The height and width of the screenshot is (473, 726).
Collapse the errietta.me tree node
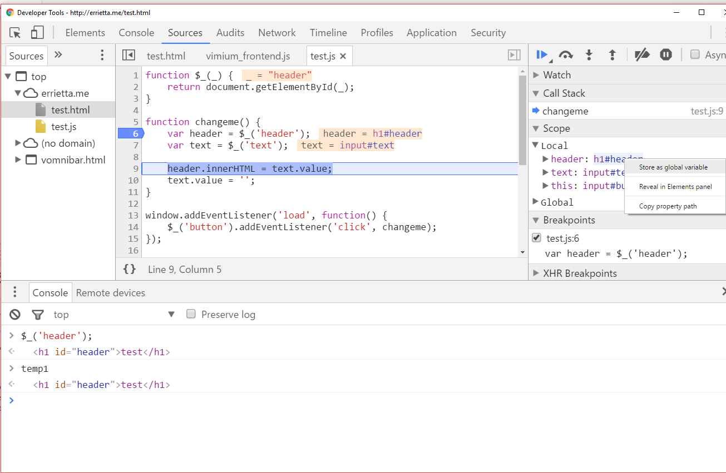point(18,93)
